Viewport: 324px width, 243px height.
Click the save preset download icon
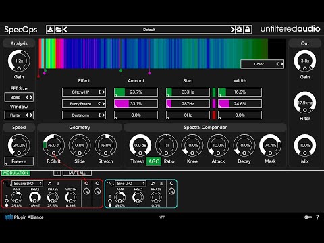click(51, 30)
